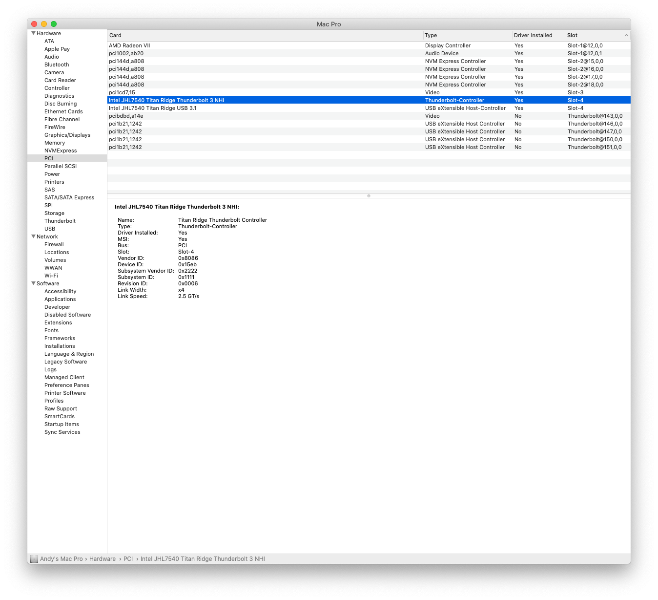
Task: Select the USB controller row at Thunderbolt@151,0,0
Action: 369,147
